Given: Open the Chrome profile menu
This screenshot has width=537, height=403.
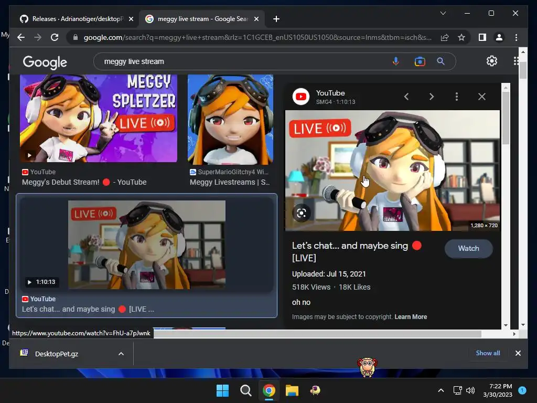Looking at the screenshot, I should tap(499, 37).
